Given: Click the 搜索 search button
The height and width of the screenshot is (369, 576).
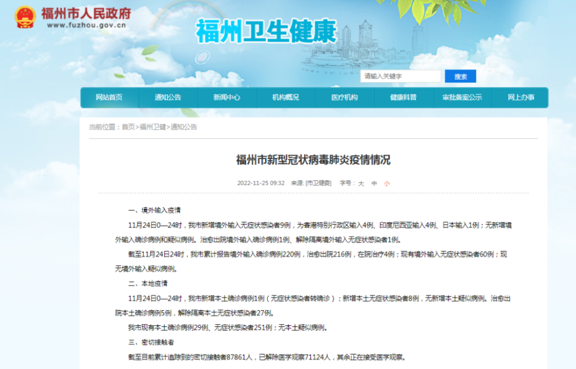Looking at the screenshot, I should (460, 76).
